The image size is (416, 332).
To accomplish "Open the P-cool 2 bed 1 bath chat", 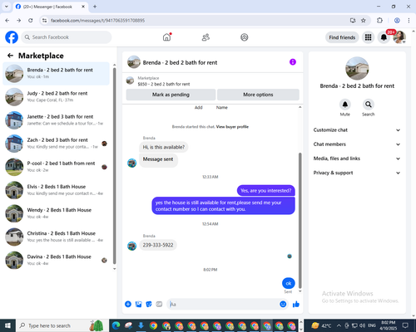I will [x=56, y=167].
